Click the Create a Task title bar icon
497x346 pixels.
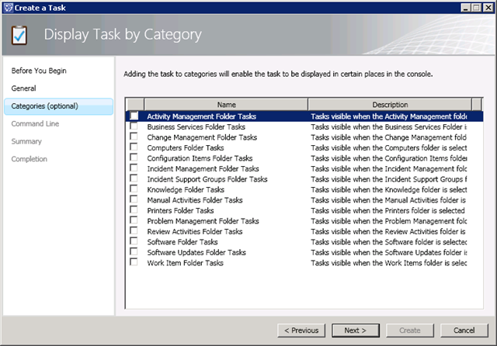pyautogui.click(x=8, y=7)
